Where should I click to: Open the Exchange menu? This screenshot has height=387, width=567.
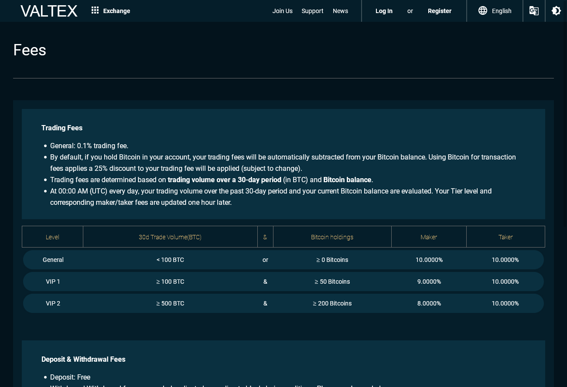tap(116, 11)
